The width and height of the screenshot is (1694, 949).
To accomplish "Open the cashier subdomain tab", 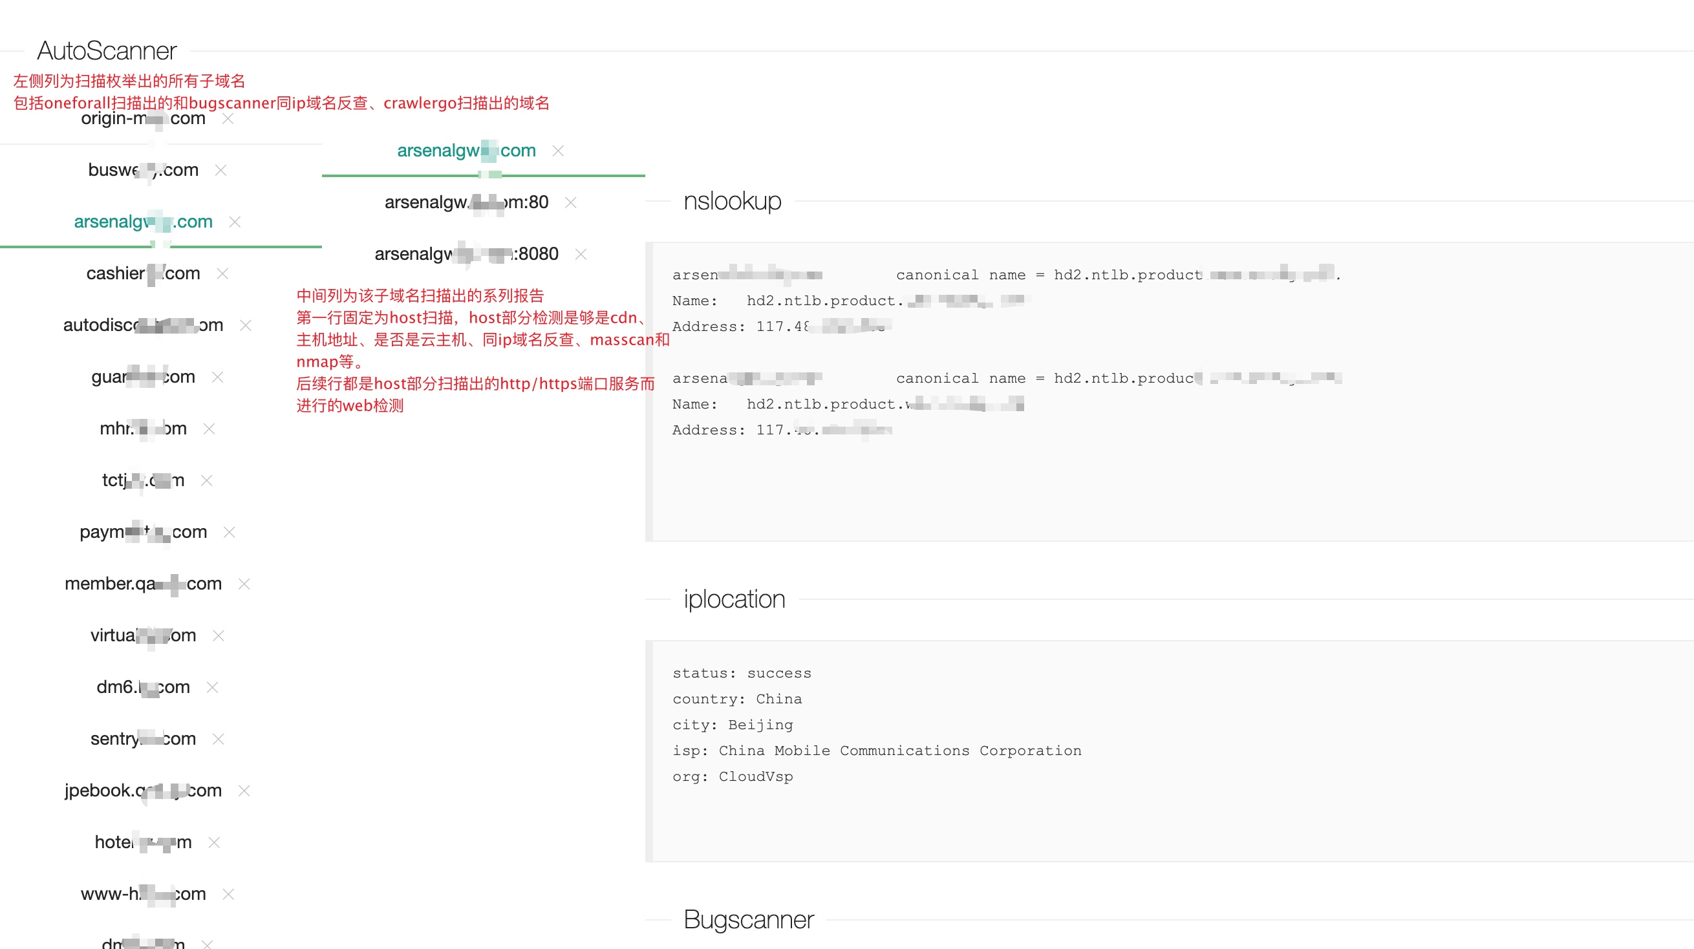I will [144, 273].
